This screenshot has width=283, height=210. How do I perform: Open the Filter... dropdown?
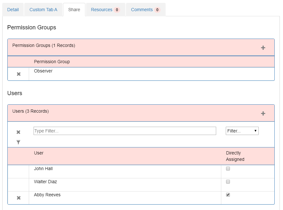coord(242,131)
